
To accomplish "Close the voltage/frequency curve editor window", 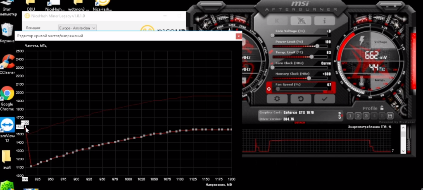I will (238, 36).
